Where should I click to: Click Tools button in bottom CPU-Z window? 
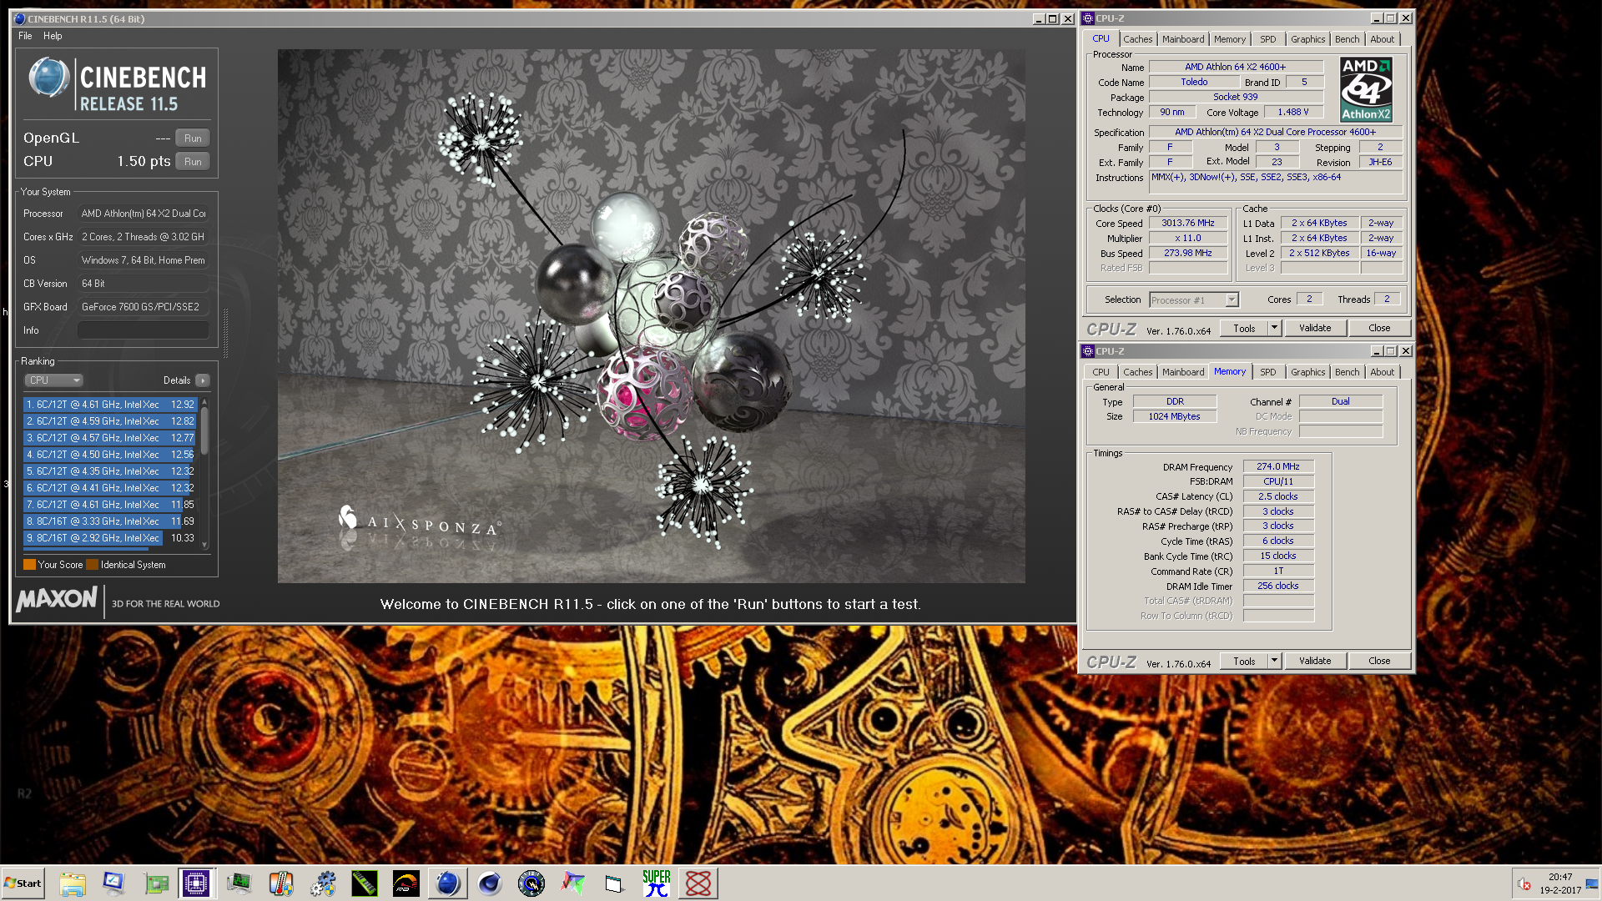tap(1244, 662)
